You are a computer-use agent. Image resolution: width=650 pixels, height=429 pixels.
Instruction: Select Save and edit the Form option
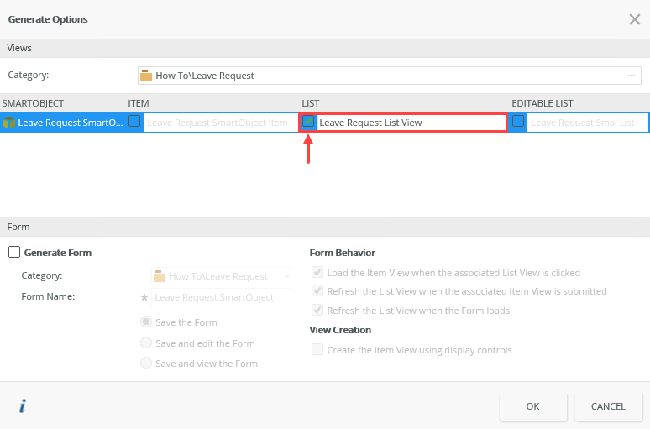click(146, 343)
